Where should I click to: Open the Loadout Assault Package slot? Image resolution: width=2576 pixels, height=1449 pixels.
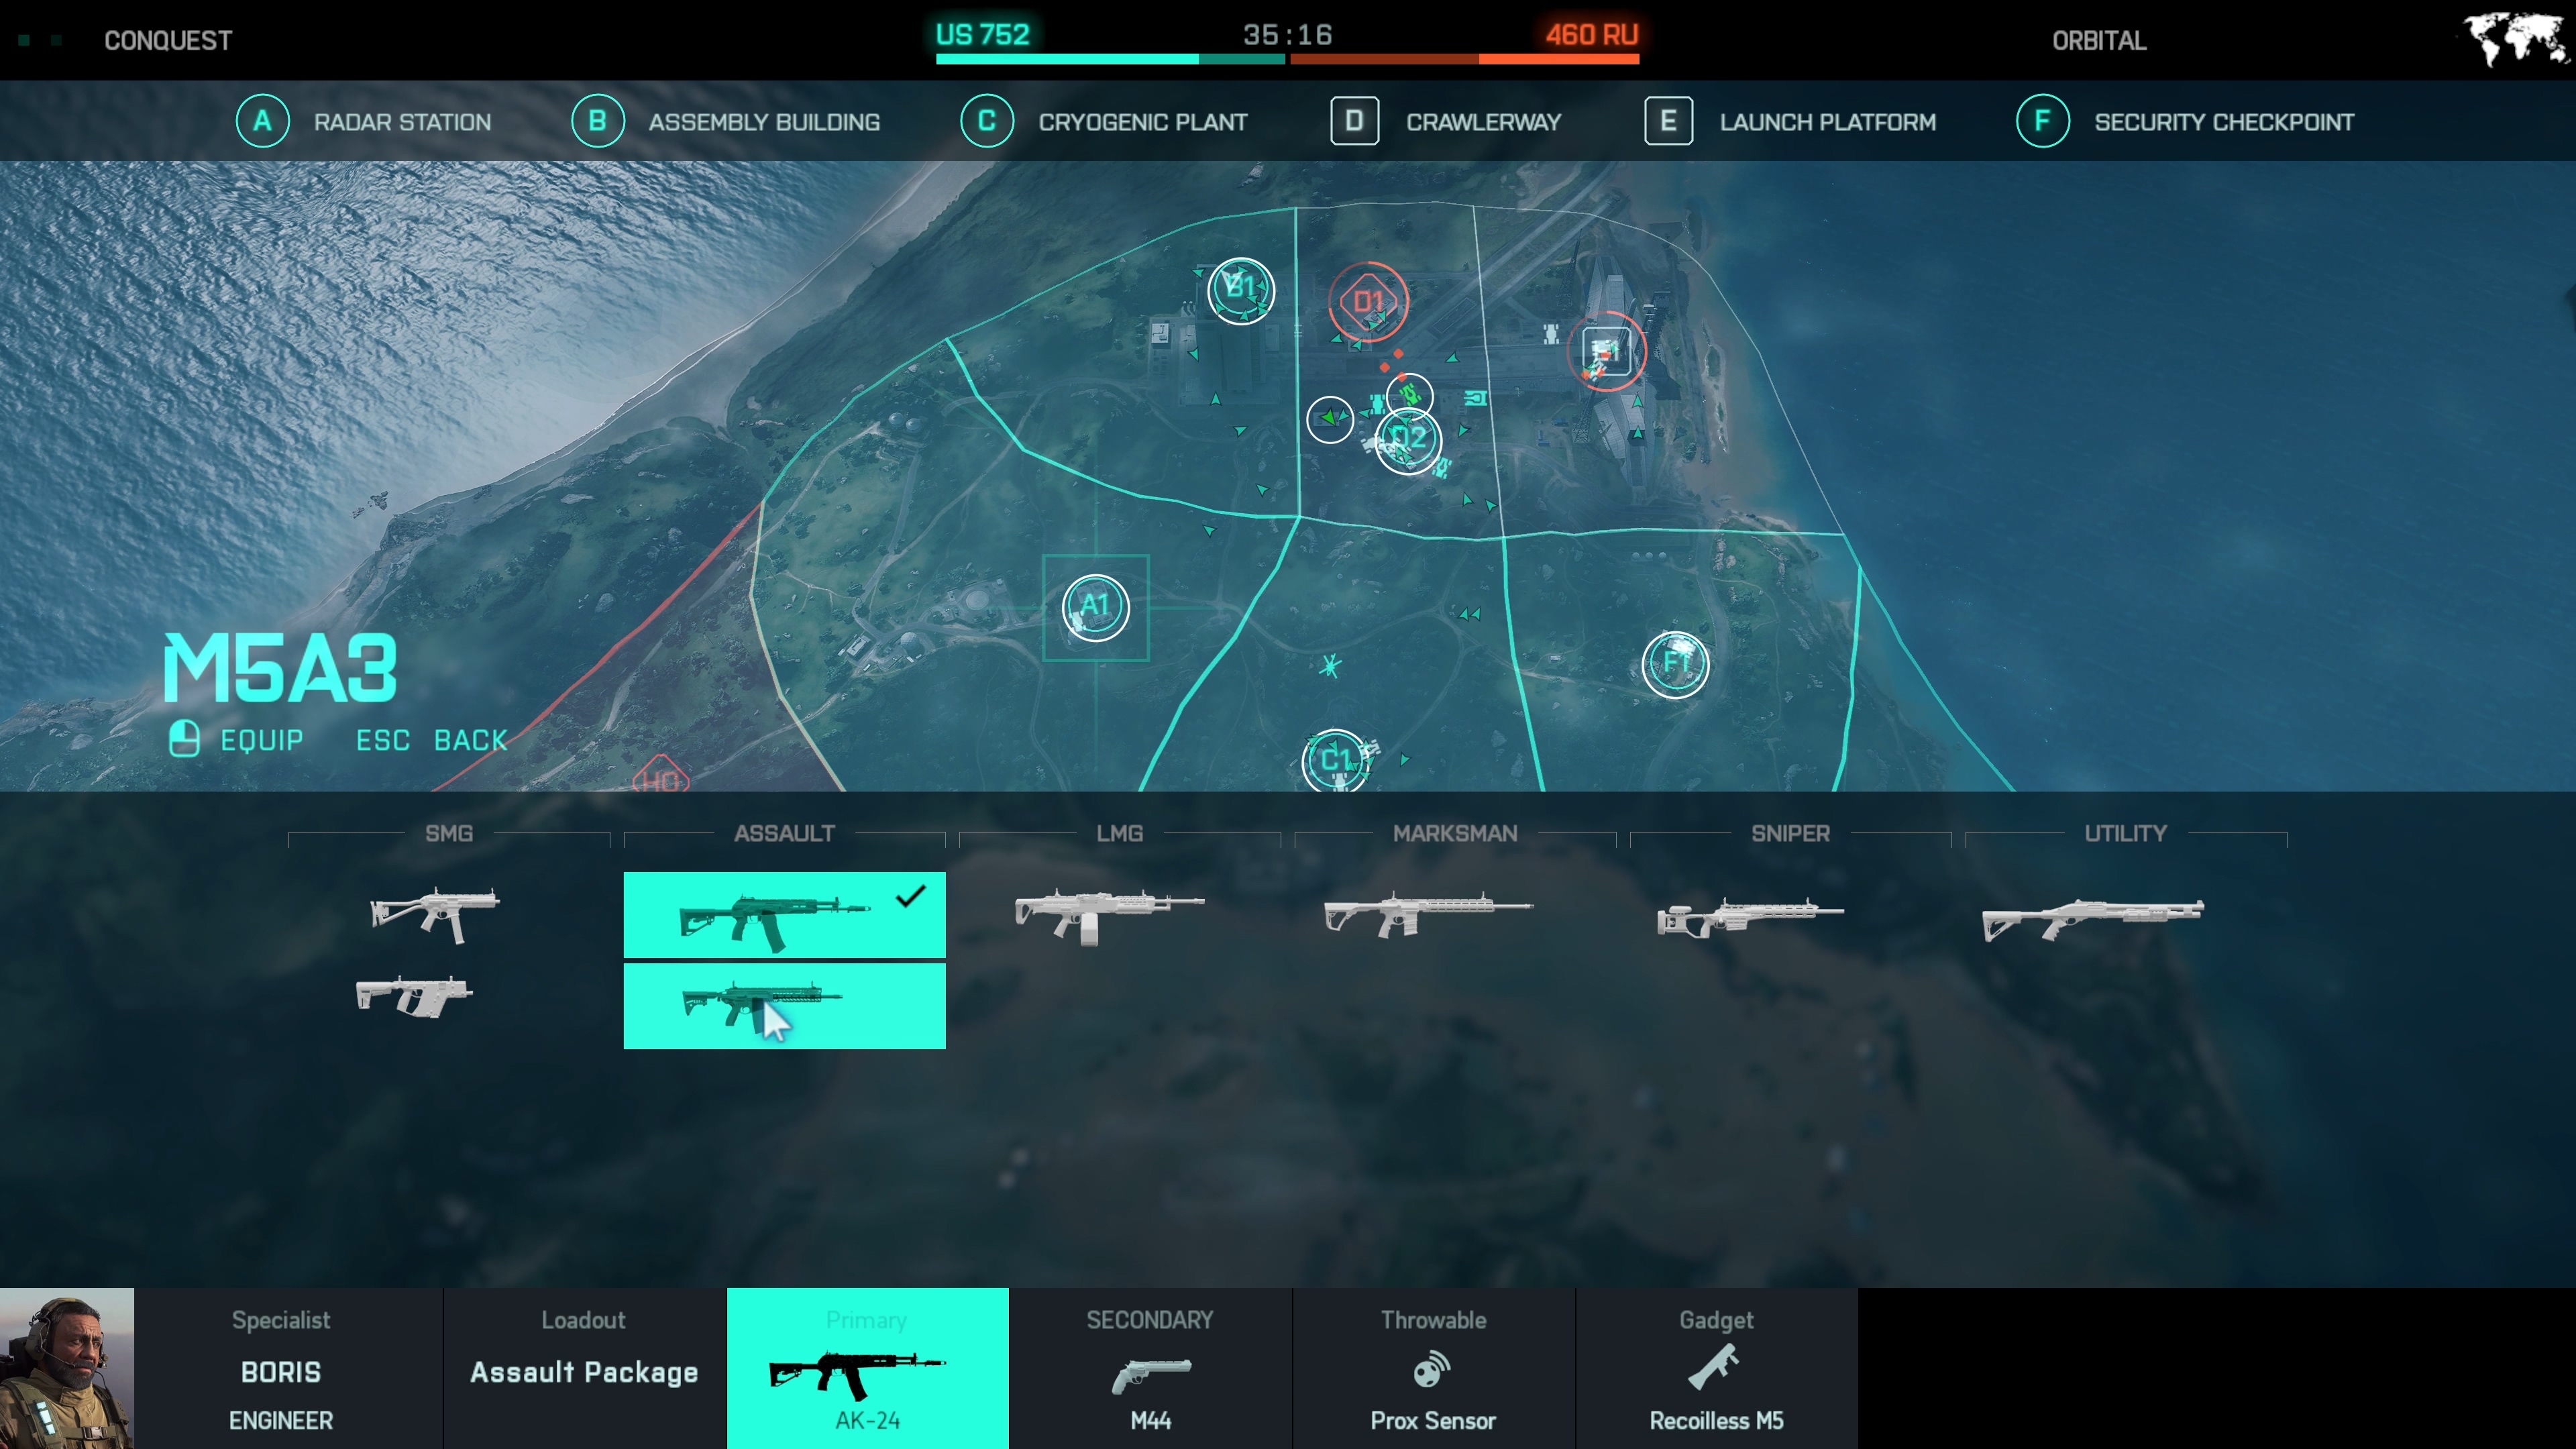coord(584,1368)
